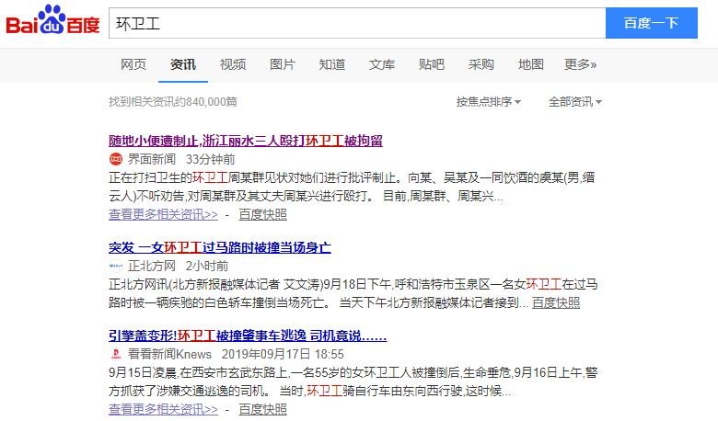The width and height of the screenshot is (718, 421).
Task: Focus the search box containing 环卫工
Action: tap(357, 23)
